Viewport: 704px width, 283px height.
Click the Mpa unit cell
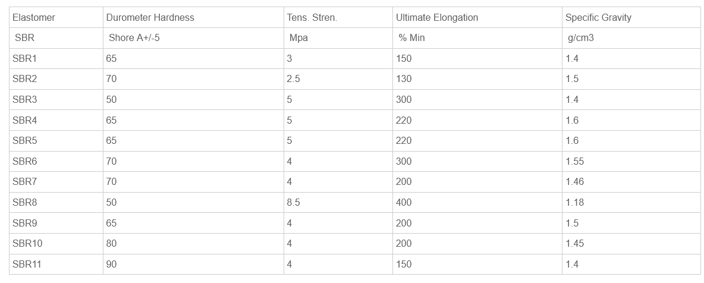click(298, 38)
